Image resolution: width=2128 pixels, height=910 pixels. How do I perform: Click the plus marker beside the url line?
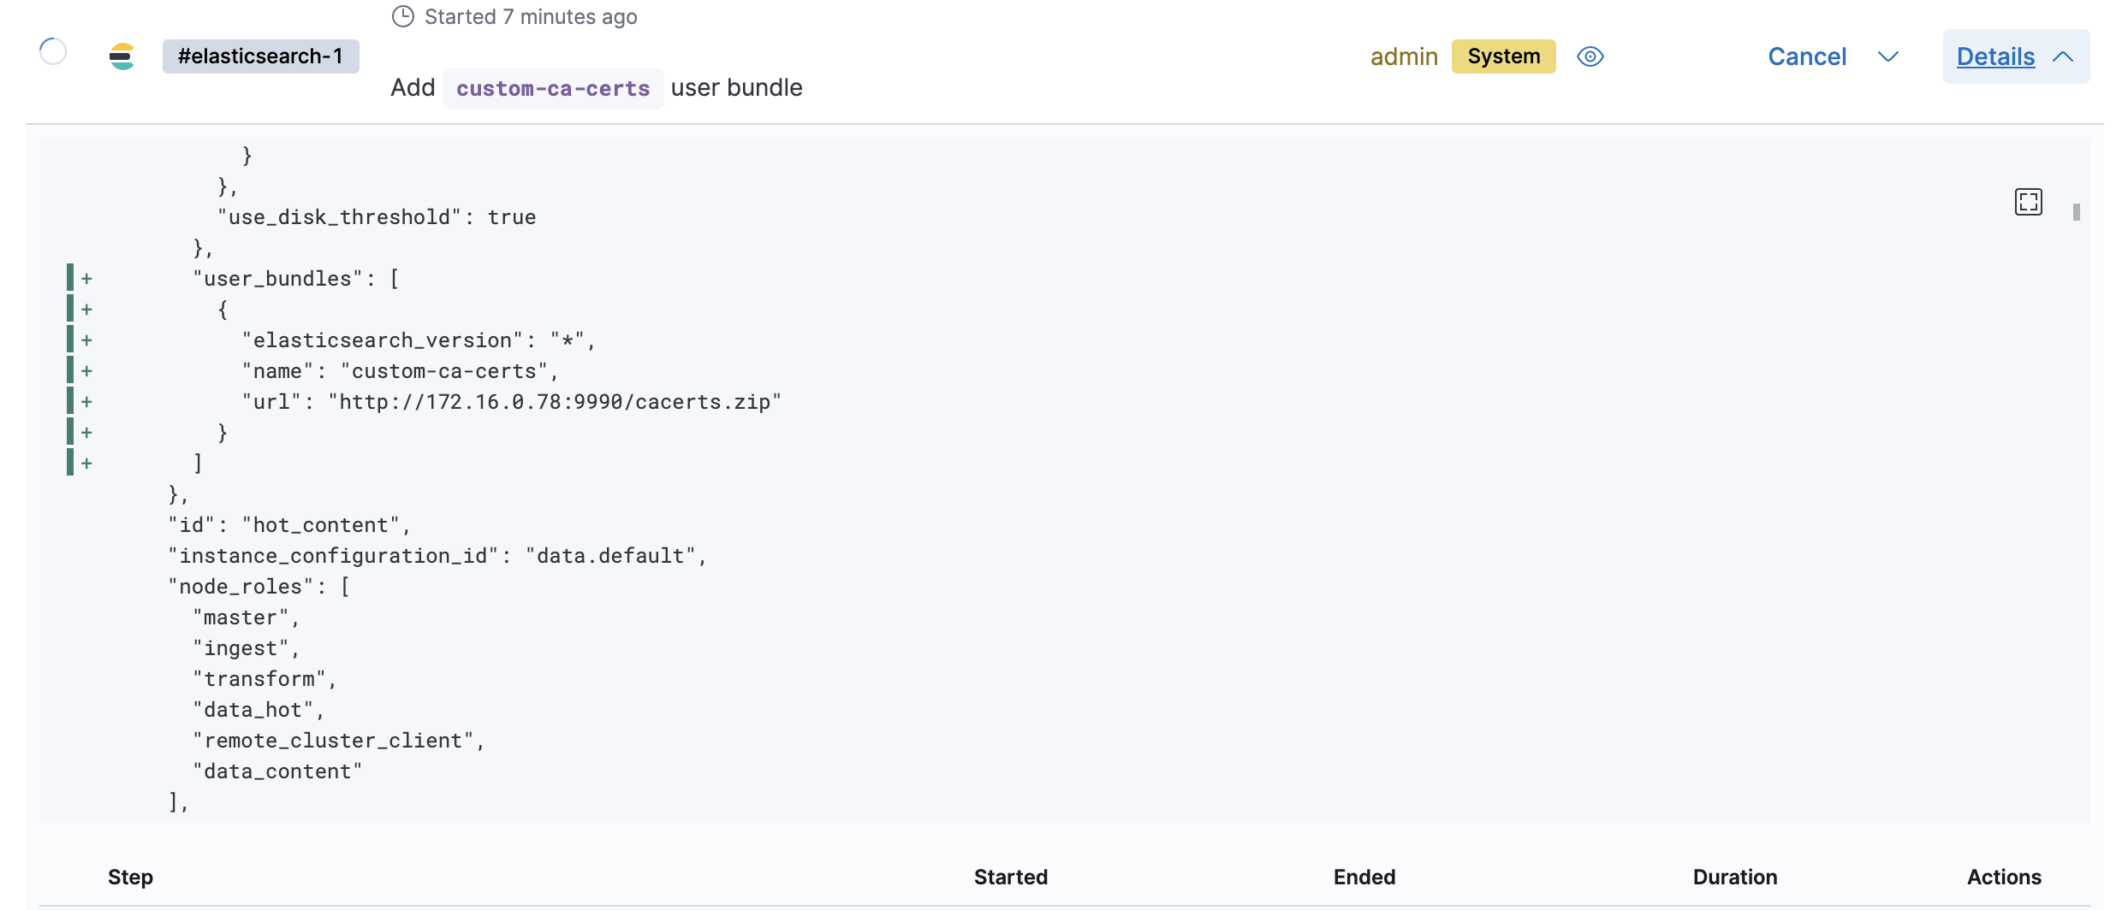point(86,402)
